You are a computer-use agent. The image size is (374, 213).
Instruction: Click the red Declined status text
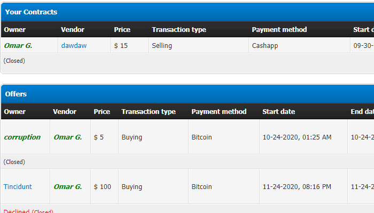pyautogui.click(x=16, y=211)
